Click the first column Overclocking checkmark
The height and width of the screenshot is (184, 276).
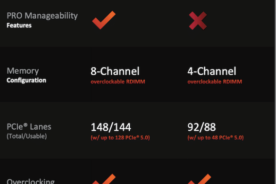click(104, 179)
